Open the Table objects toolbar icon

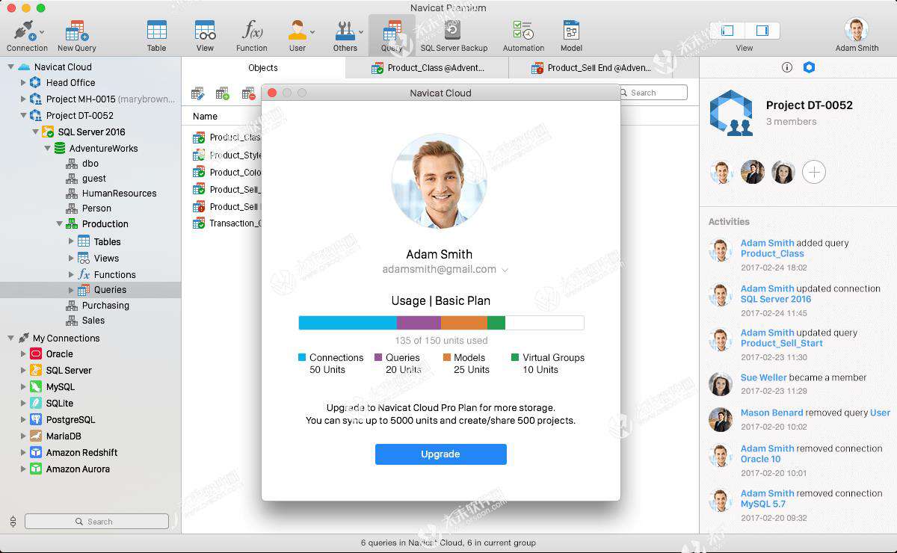coord(157,31)
